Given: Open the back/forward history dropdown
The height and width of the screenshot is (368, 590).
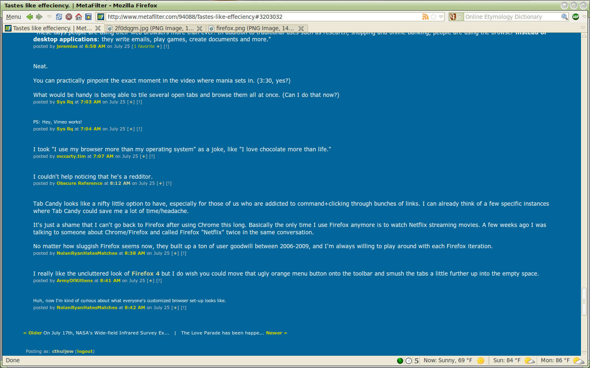Looking at the screenshot, I should [49, 17].
